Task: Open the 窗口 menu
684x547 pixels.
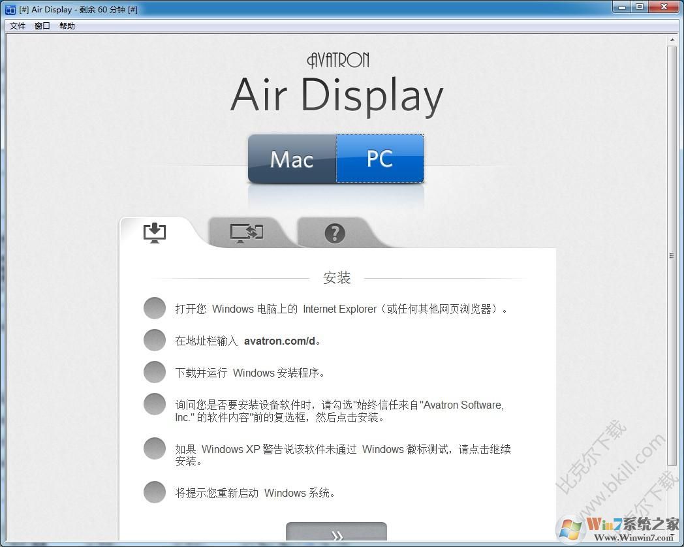Action: click(x=42, y=25)
